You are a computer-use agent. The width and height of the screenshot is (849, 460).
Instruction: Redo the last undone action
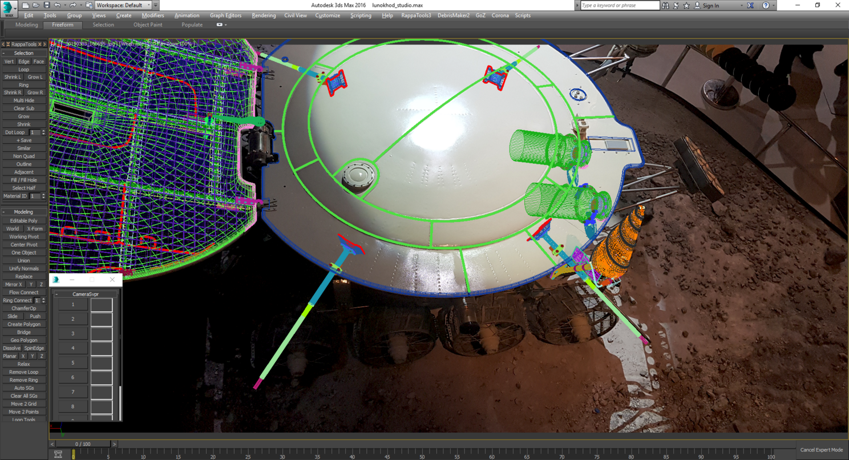click(x=72, y=5)
